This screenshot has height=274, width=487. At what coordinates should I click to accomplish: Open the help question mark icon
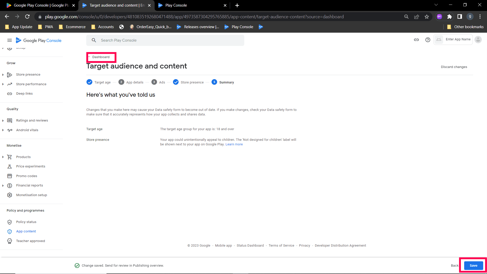(428, 40)
